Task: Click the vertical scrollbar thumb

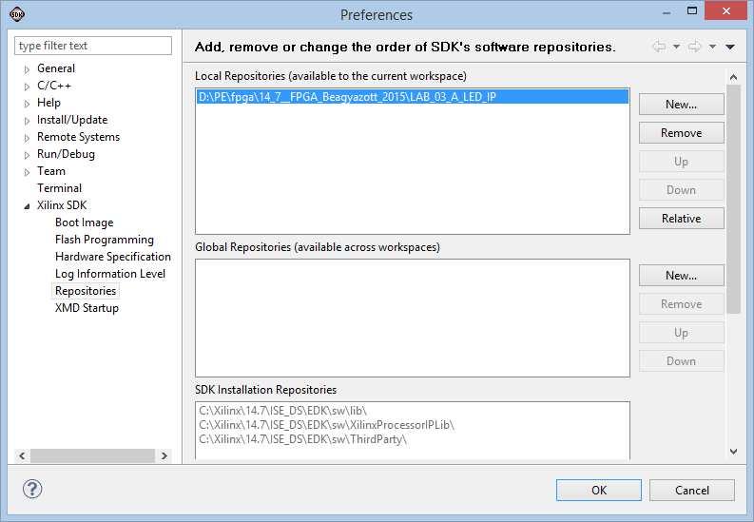Action: pos(733,199)
